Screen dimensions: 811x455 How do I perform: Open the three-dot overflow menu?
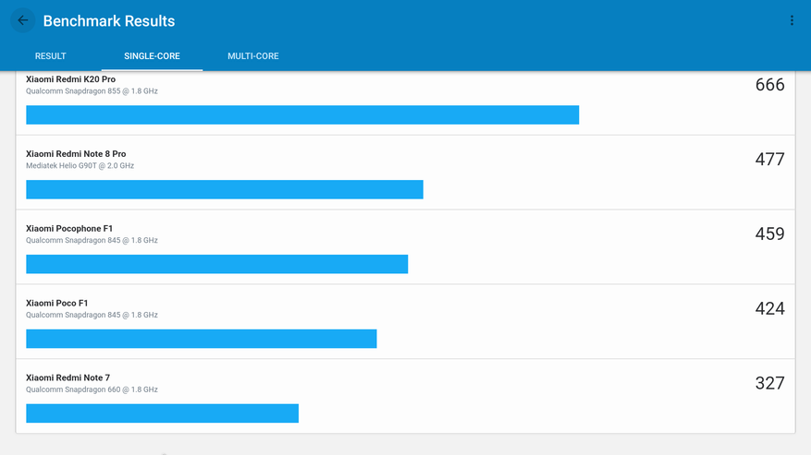[792, 20]
